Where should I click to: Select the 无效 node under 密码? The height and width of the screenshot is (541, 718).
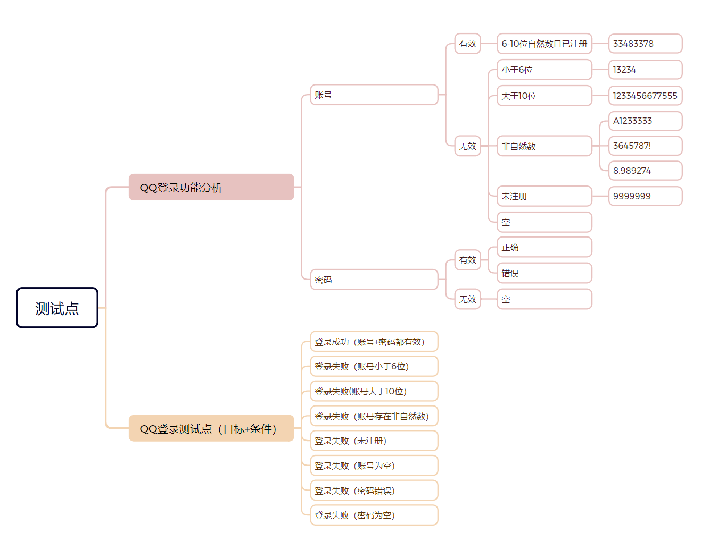(468, 299)
